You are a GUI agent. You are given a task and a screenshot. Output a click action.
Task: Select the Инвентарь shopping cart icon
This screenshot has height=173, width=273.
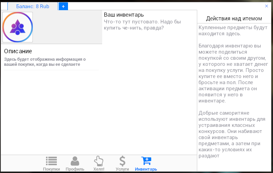tap(146, 161)
